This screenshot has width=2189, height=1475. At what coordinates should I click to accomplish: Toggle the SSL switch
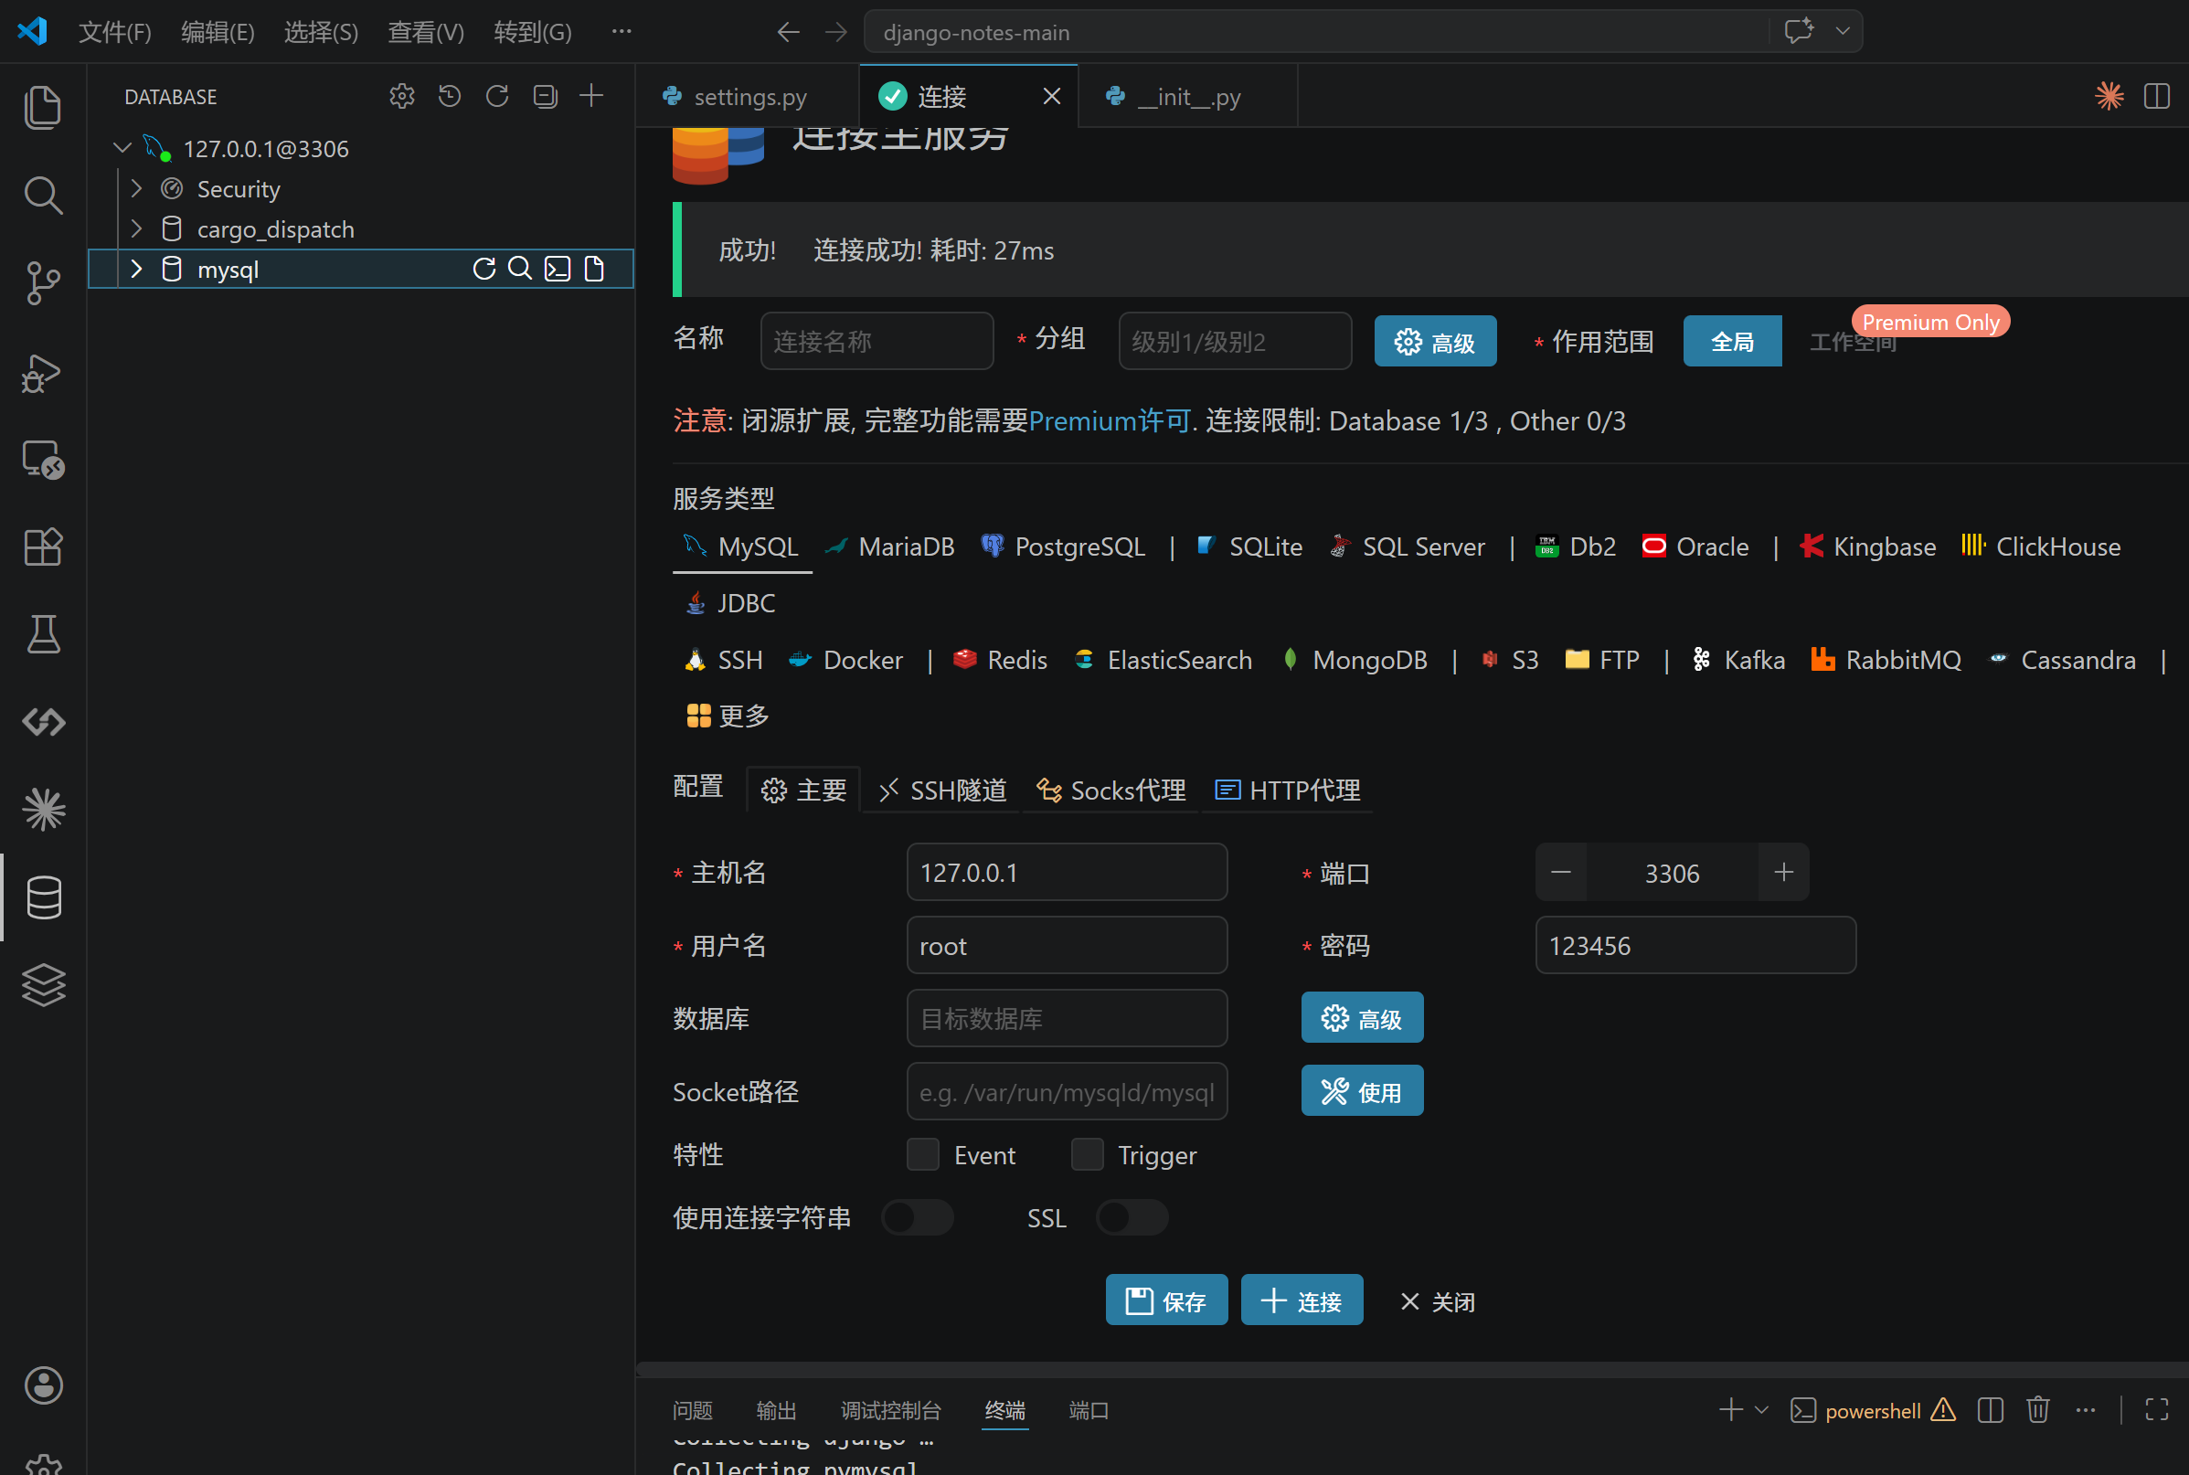click(1132, 1217)
